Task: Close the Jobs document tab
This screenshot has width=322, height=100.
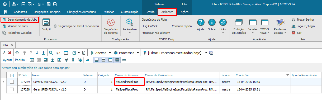Action: (x=12, y=45)
